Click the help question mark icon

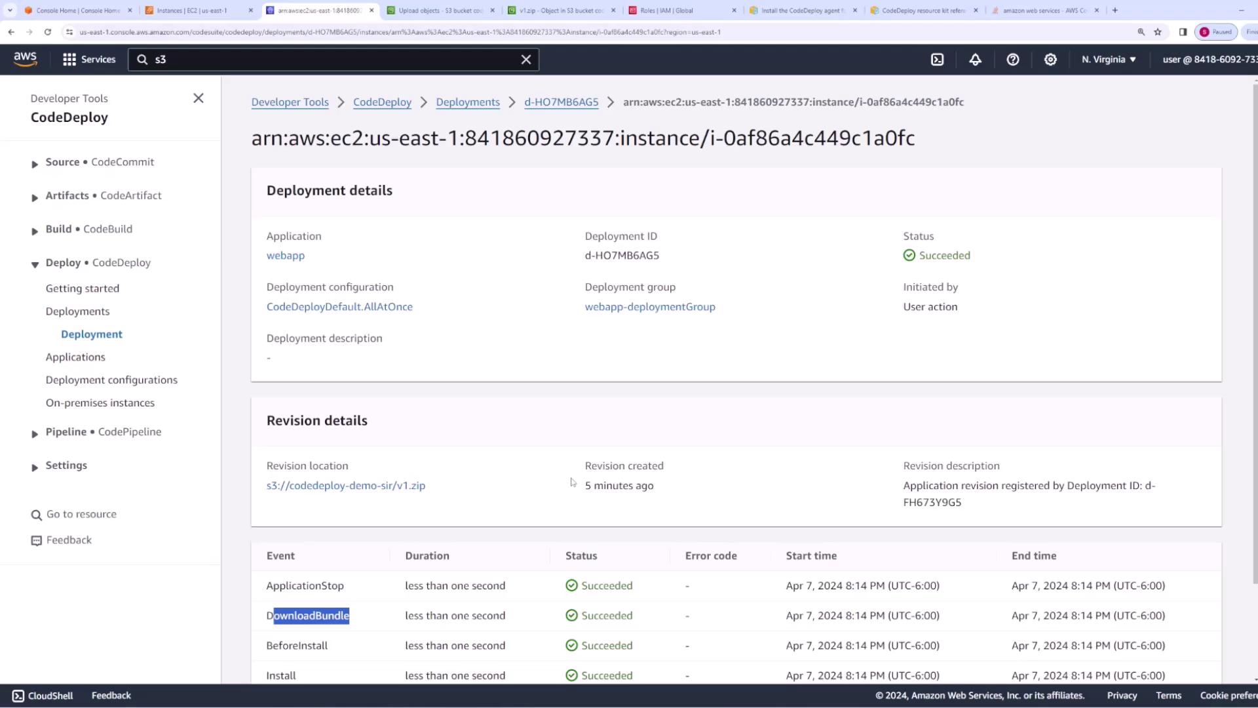click(x=1013, y=60)
